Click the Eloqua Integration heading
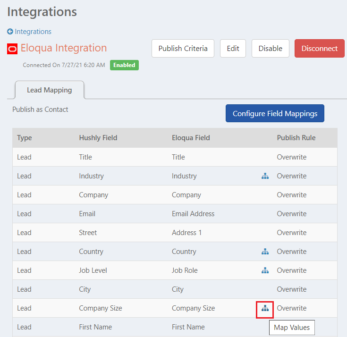The image size is (347, 337). (64, 48)
